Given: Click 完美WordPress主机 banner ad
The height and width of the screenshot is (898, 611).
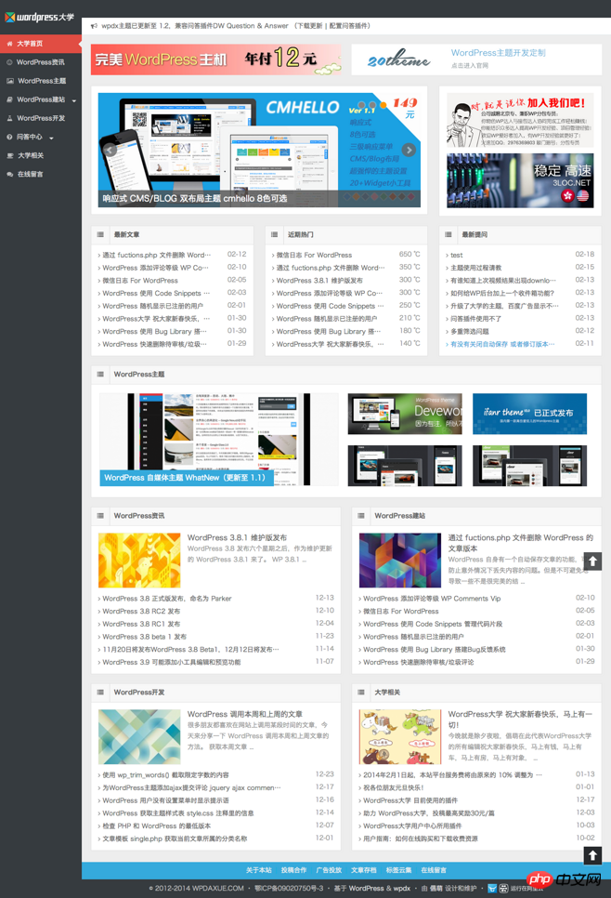Looking at the screenshot, I should (215, 59).
